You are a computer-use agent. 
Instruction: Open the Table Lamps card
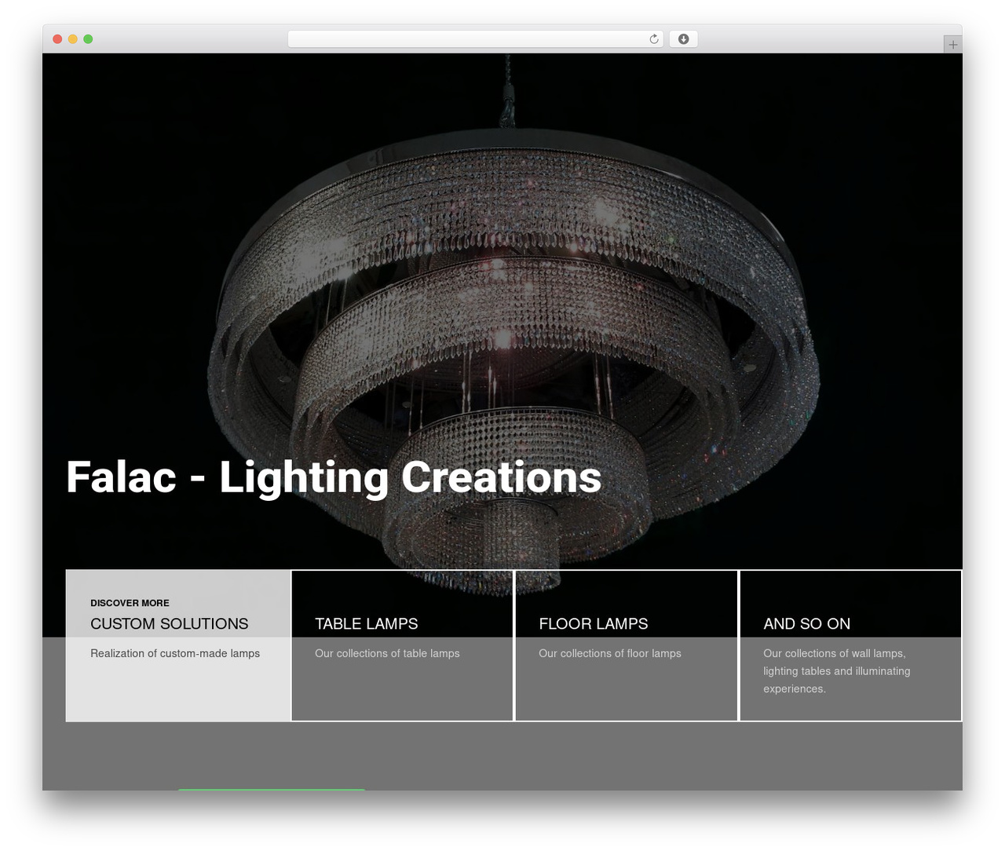(402, 645)
